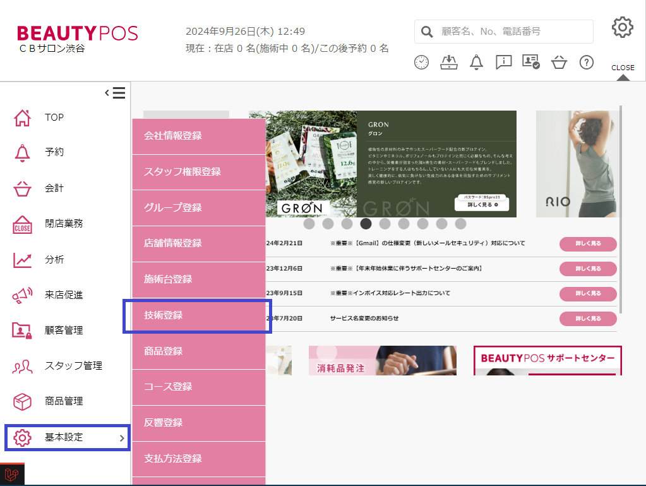646x486 pixels.
Task: Click 詳しく見る for the Gmail notice
Action: coord(587,244)
